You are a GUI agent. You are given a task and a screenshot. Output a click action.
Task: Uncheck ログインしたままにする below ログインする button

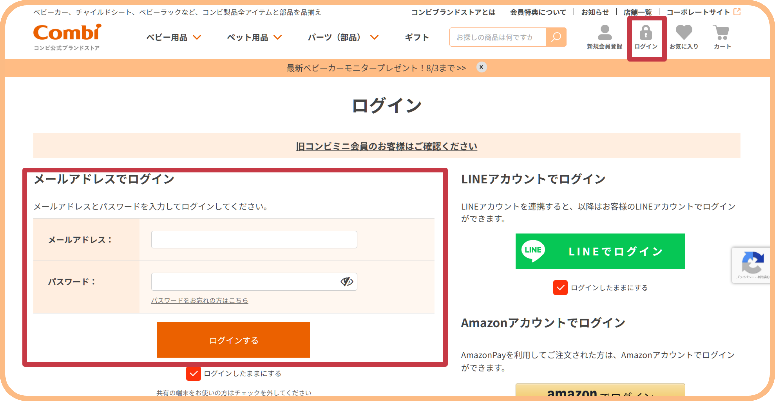pos(193,374)
